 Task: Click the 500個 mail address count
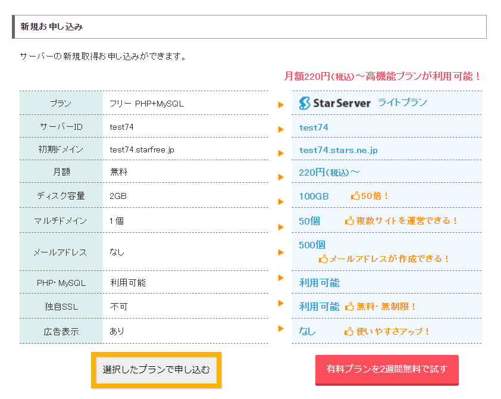pos(312,245)
